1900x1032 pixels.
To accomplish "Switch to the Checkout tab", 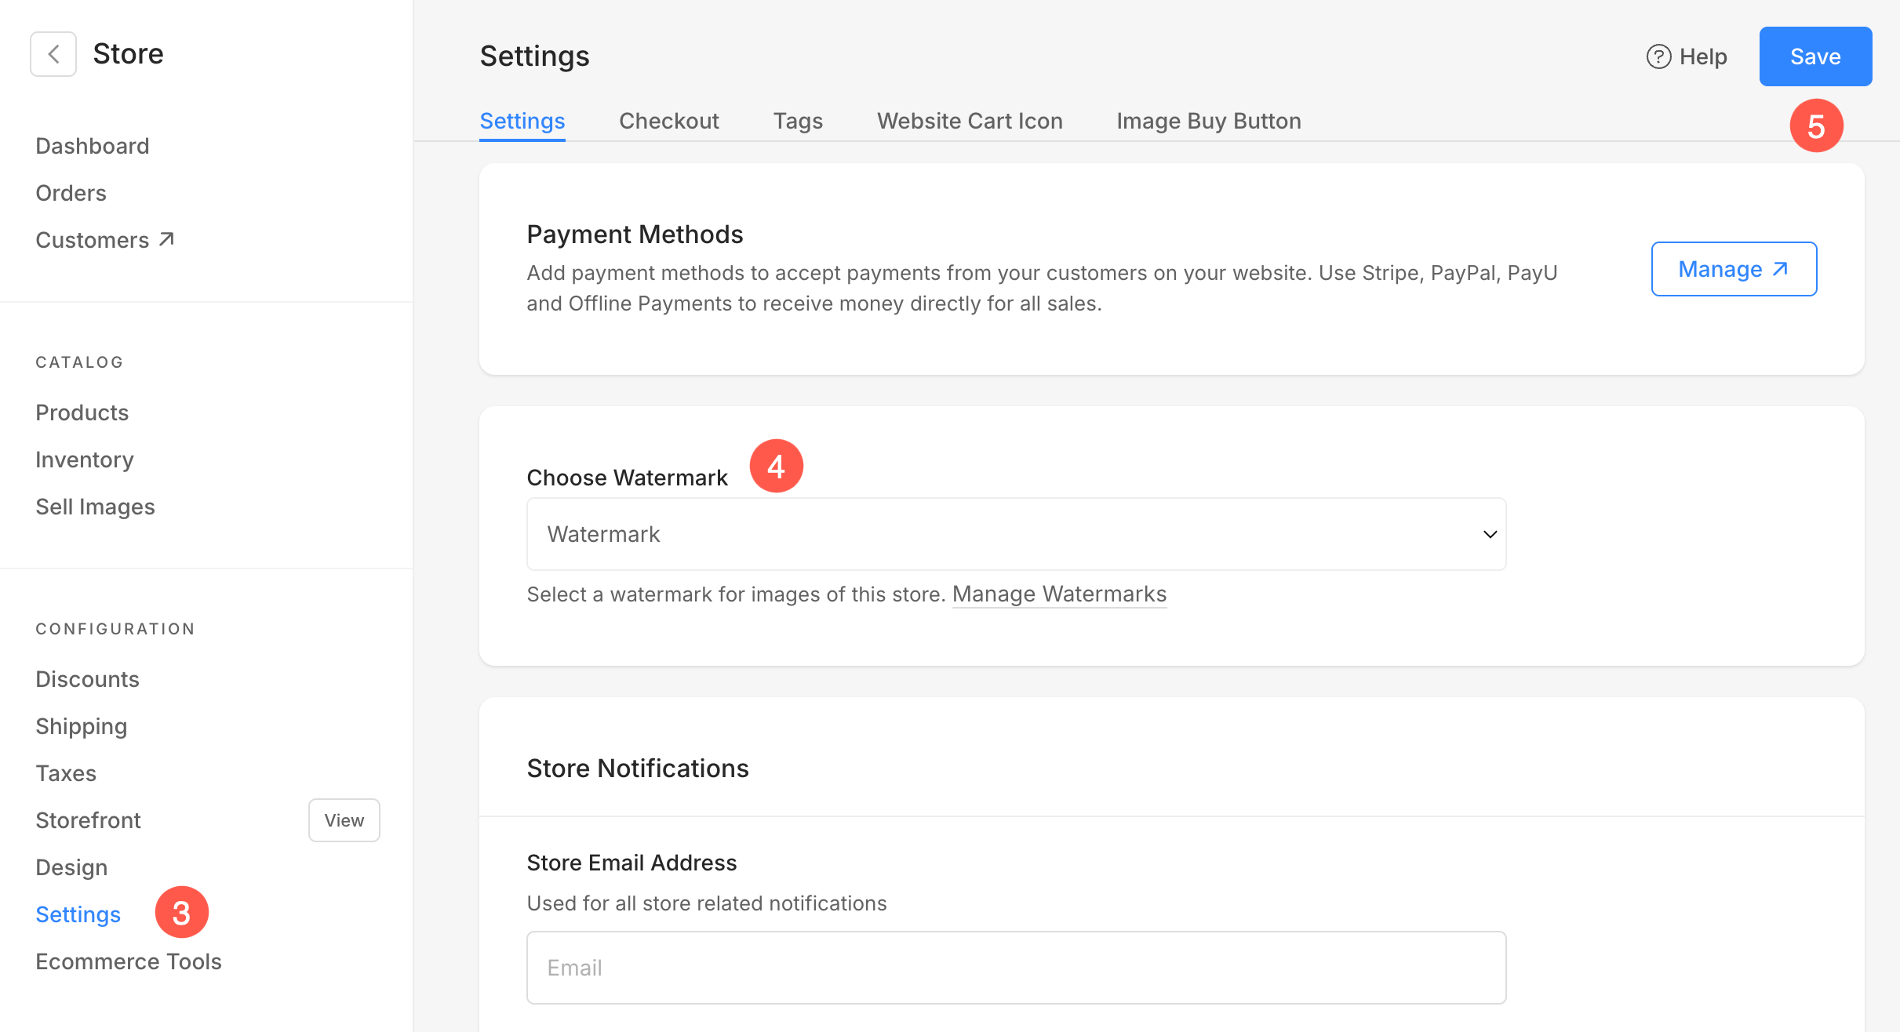I will pyautogui.click(x=668, y=121).
